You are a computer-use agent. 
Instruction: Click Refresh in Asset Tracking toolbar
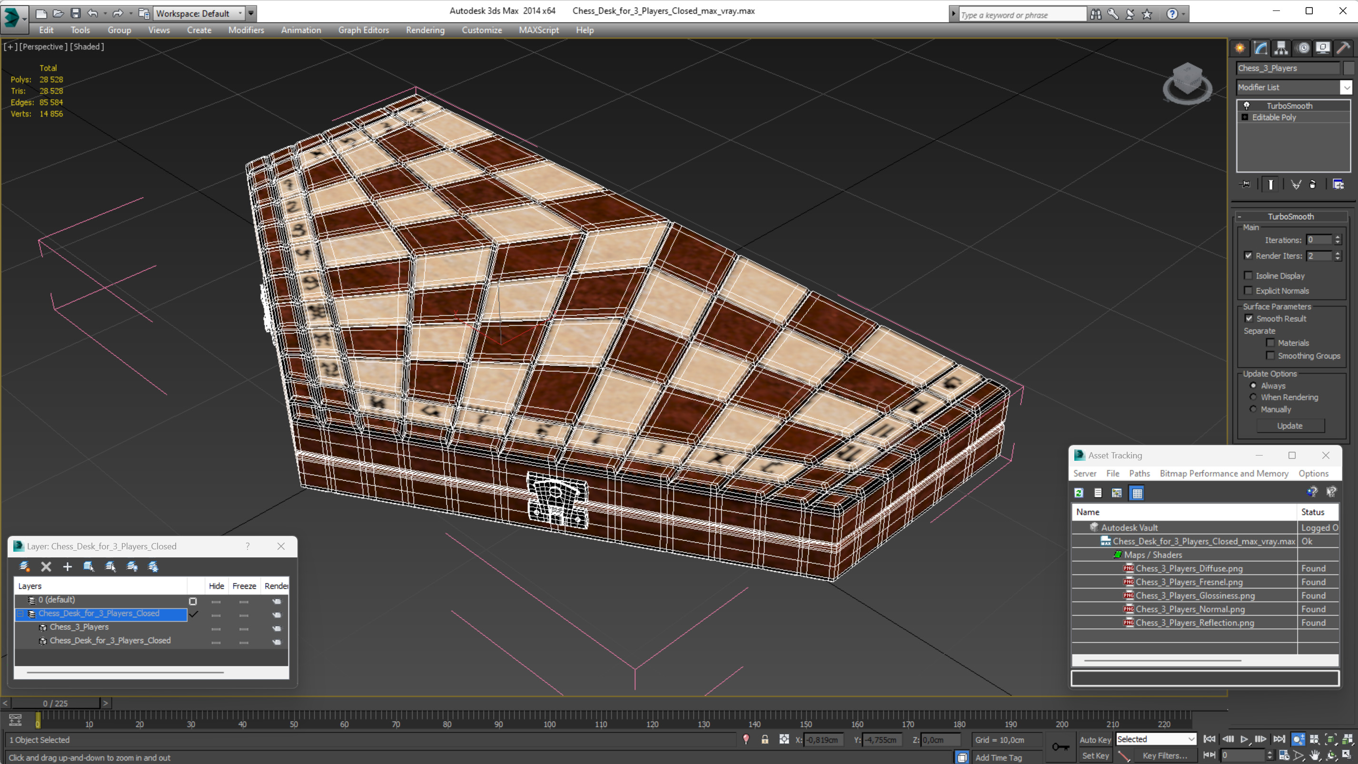click(1079, 493)
